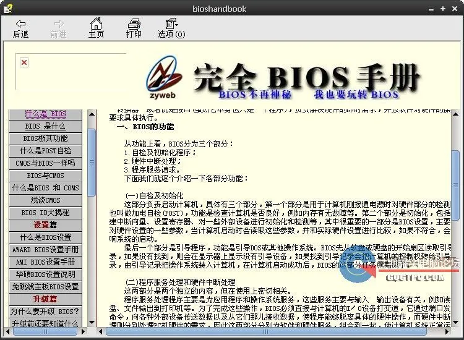Select 什么是POST自检 in the sidebar
The image size is (464, 340).
[x=46, y=151]
